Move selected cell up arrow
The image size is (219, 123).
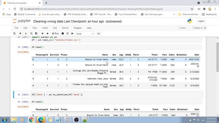pyautogui.click(x=42, y=33)
